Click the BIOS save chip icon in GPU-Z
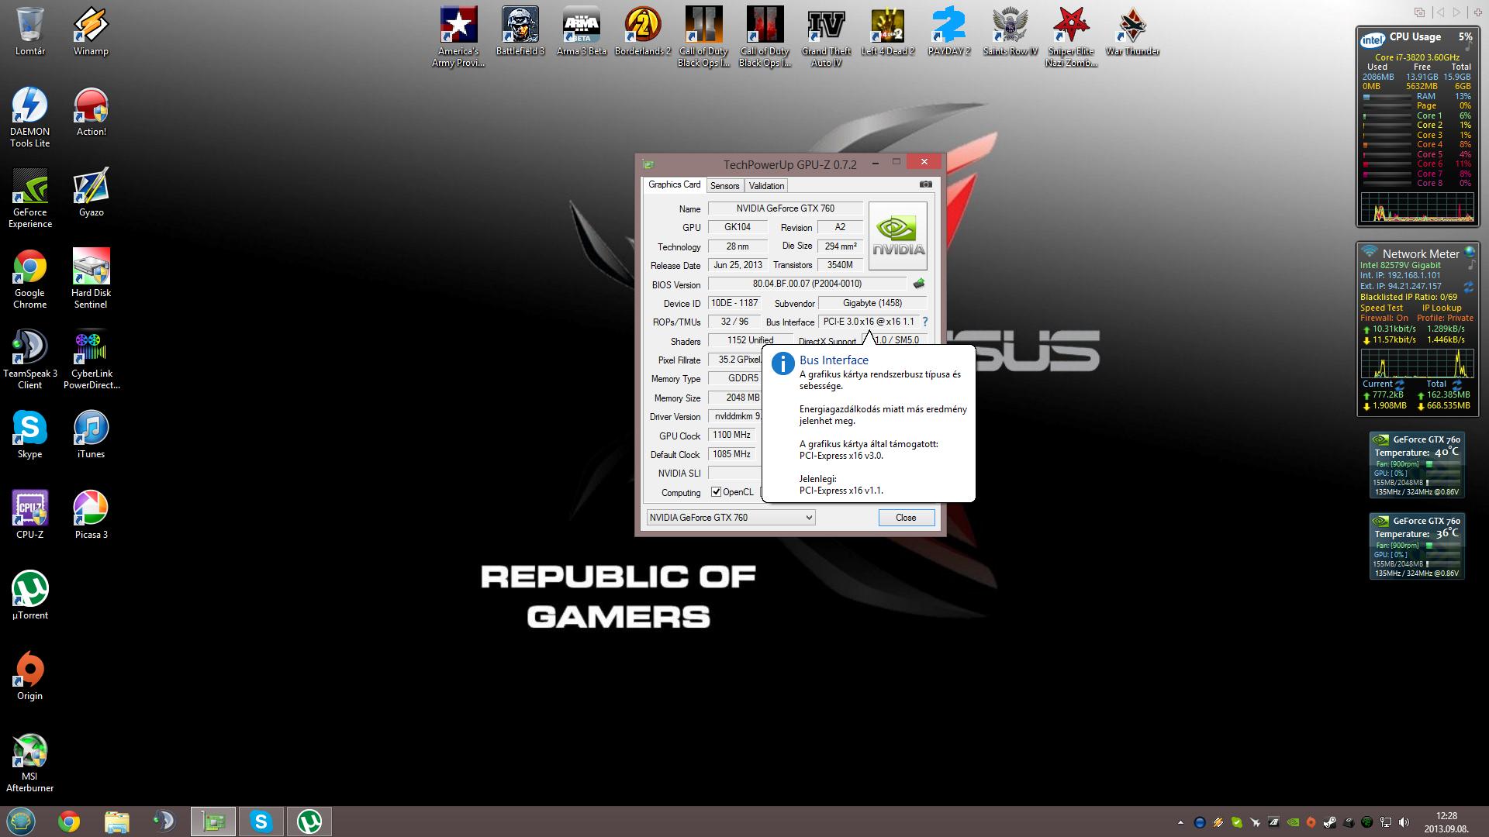The height and width of the screenshot is (837, 1489). click(x=919, y=284)
